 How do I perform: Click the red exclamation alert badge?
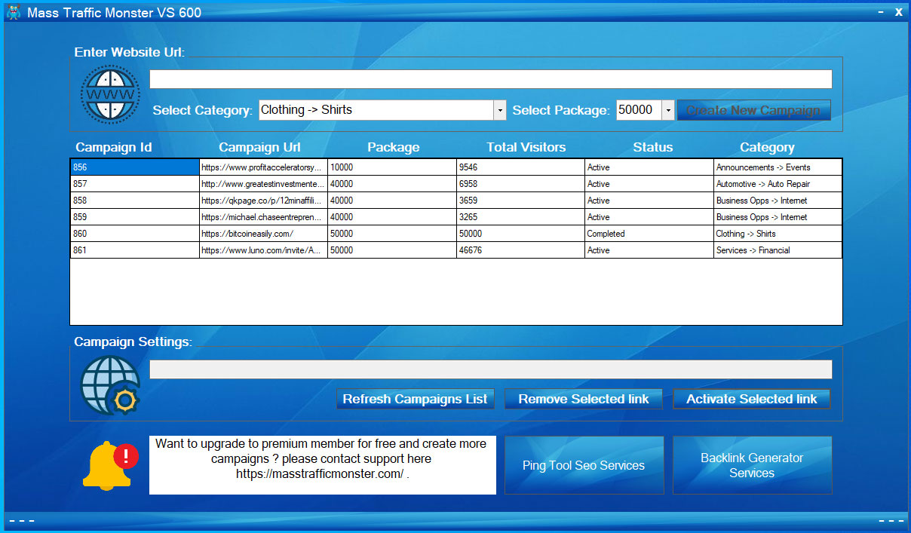coord(126,455)
